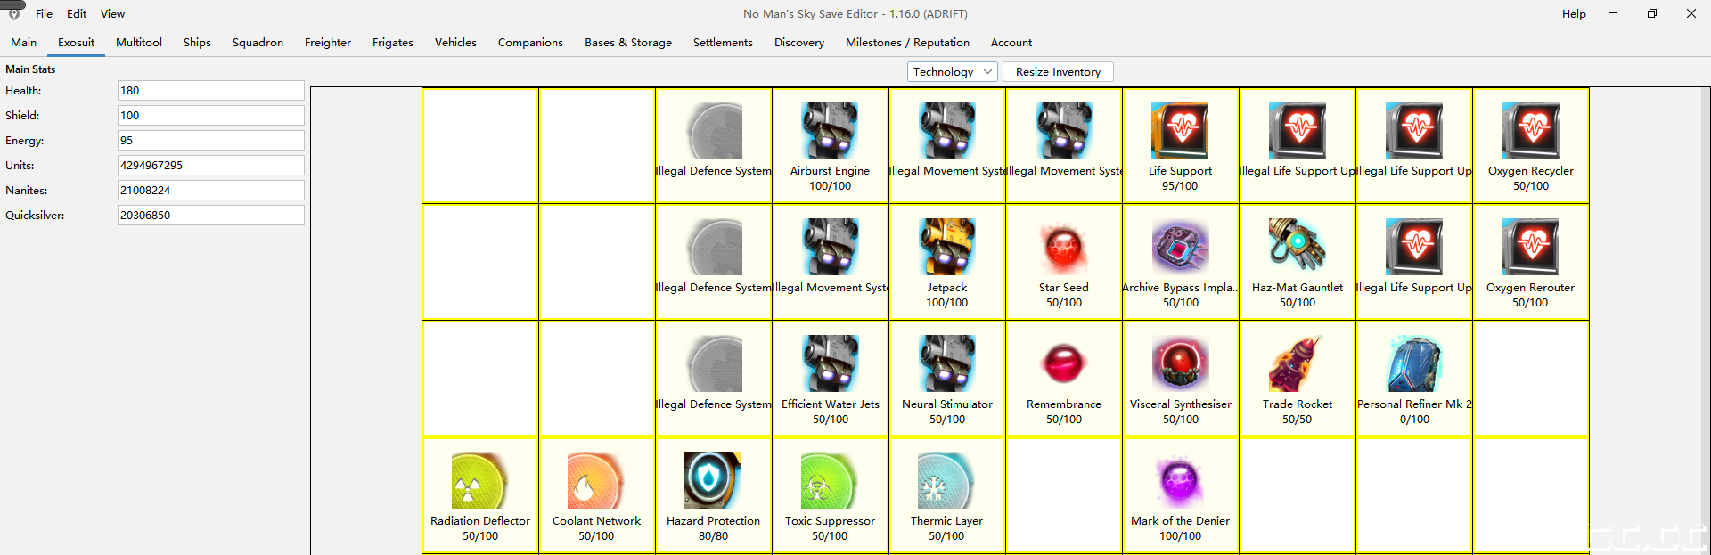
Task: Focus the Nanites amount field
Action: [x=211, y=191]
